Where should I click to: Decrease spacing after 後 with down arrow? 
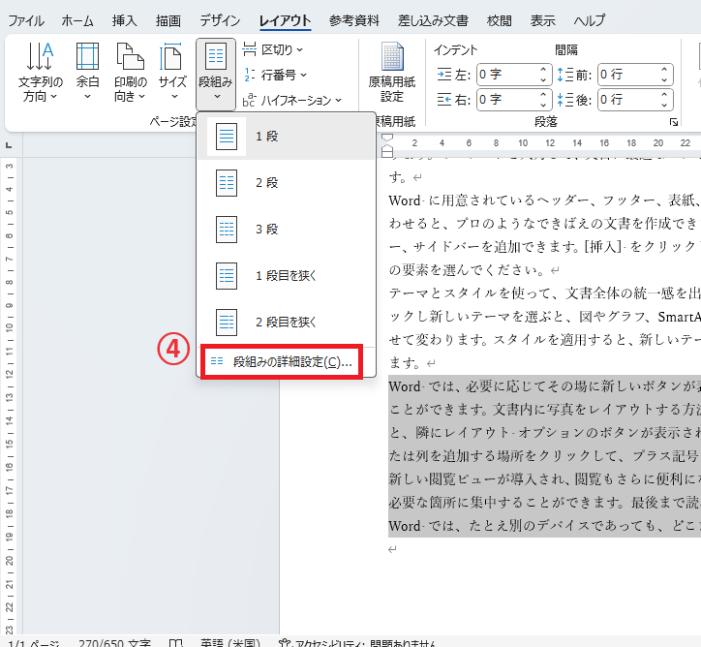point(664,105)
